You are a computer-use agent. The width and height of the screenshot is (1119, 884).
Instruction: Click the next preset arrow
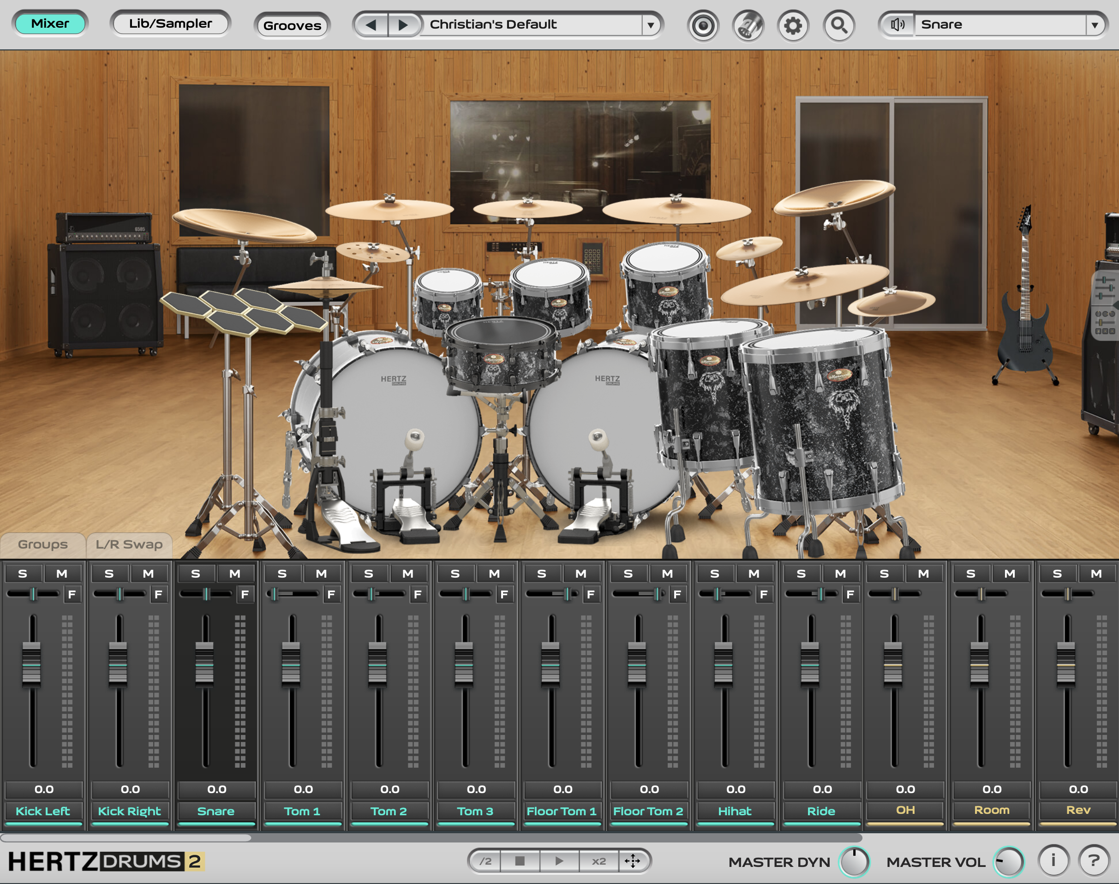point(403,24)
